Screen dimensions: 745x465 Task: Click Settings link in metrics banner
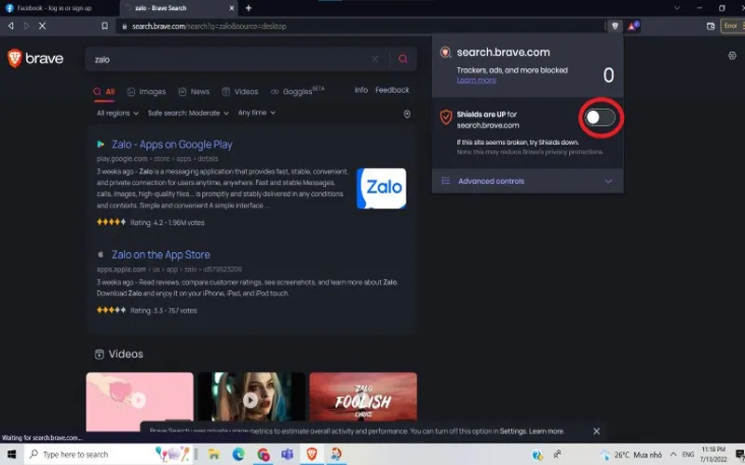point(513,432)
